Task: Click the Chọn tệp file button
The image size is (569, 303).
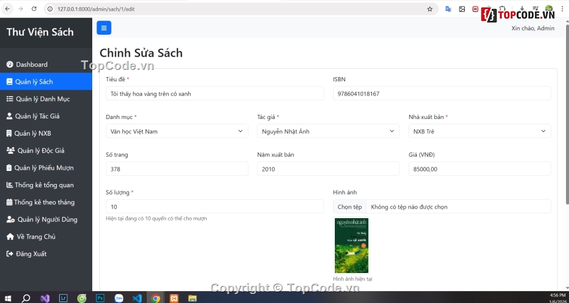Action: pyautogui.click(x=350, y=207)
